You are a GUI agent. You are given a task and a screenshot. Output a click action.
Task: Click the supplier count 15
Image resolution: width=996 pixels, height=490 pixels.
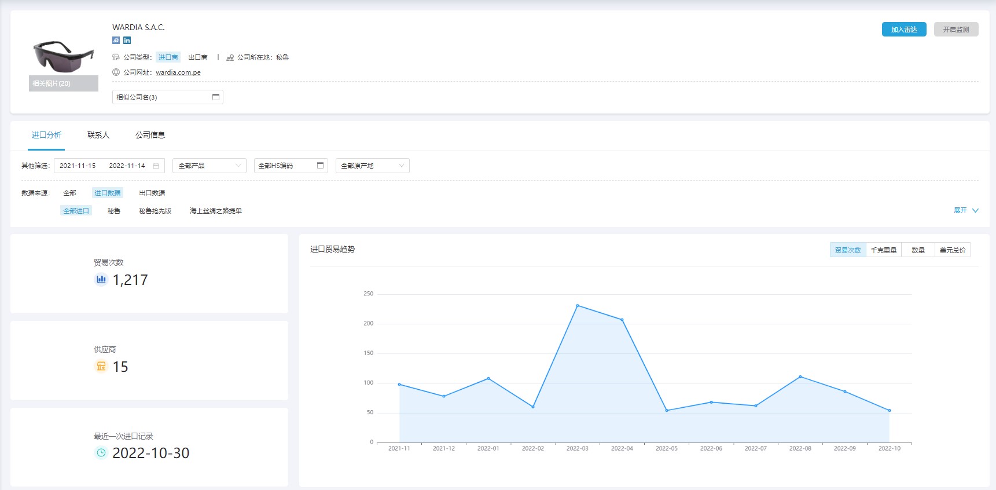point(120,367)
